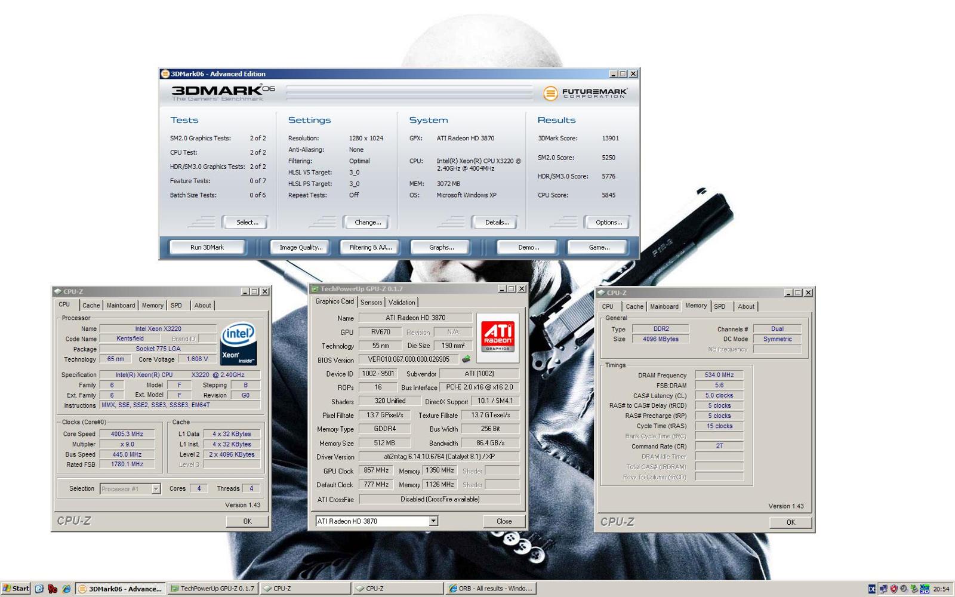The image size is (955, 597).
Task: Click the right CPU-Z title bar icon
Action: [x=602, y=293]
